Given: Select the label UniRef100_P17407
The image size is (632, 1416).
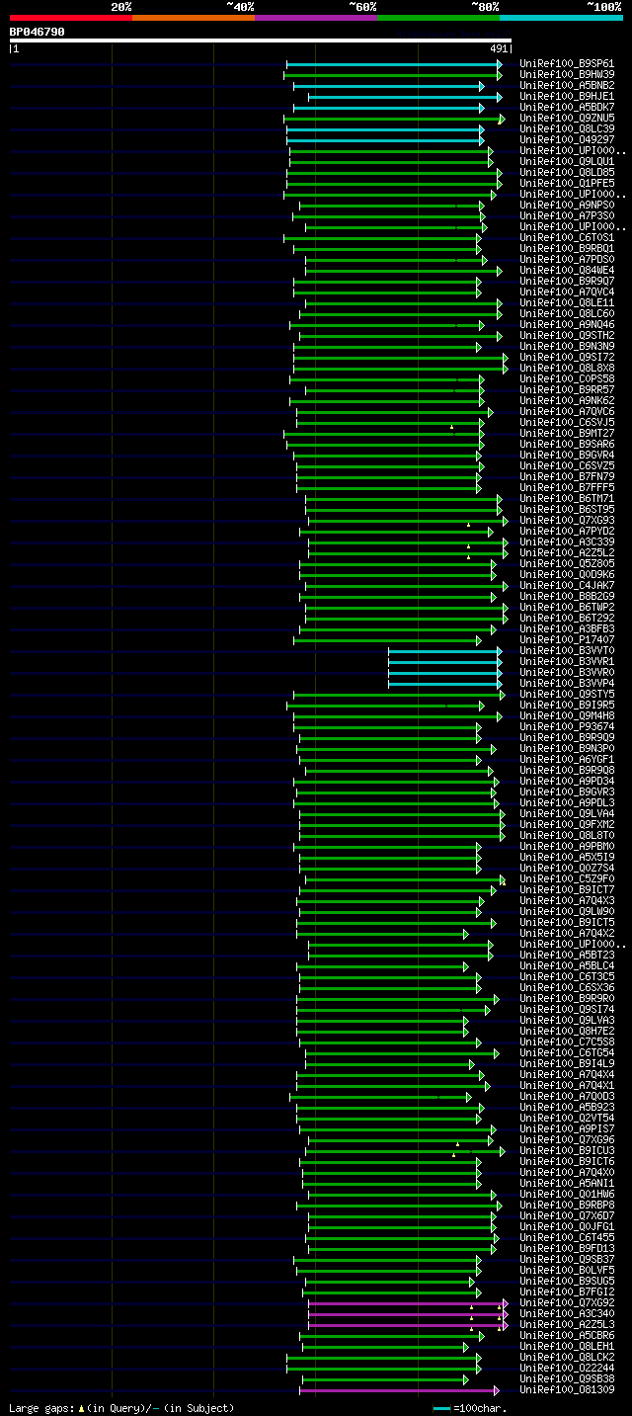Looking at the screenshot, I should click(x=567, y=640).
